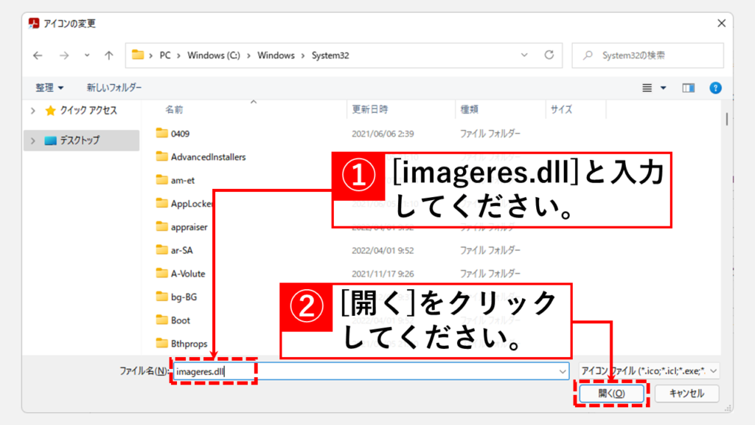The height and width of the screenshot is (425, 755).
Task: Click the System32 search box
Action: (x=649, y=55)
